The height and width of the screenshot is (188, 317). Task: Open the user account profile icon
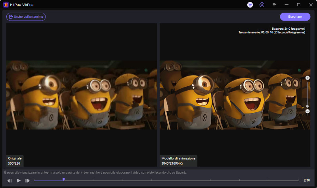click(262, 5)
